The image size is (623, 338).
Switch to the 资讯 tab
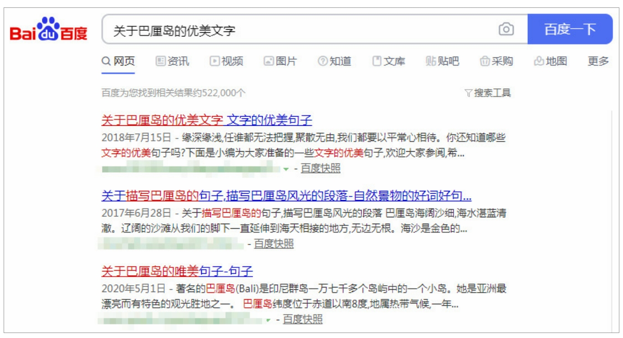pos(172,61)
